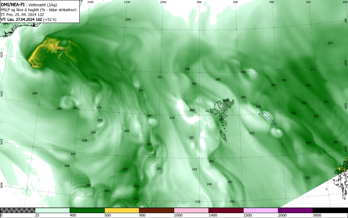Click the checkered gray 0–25 legend swatch

tap(17, 210)
